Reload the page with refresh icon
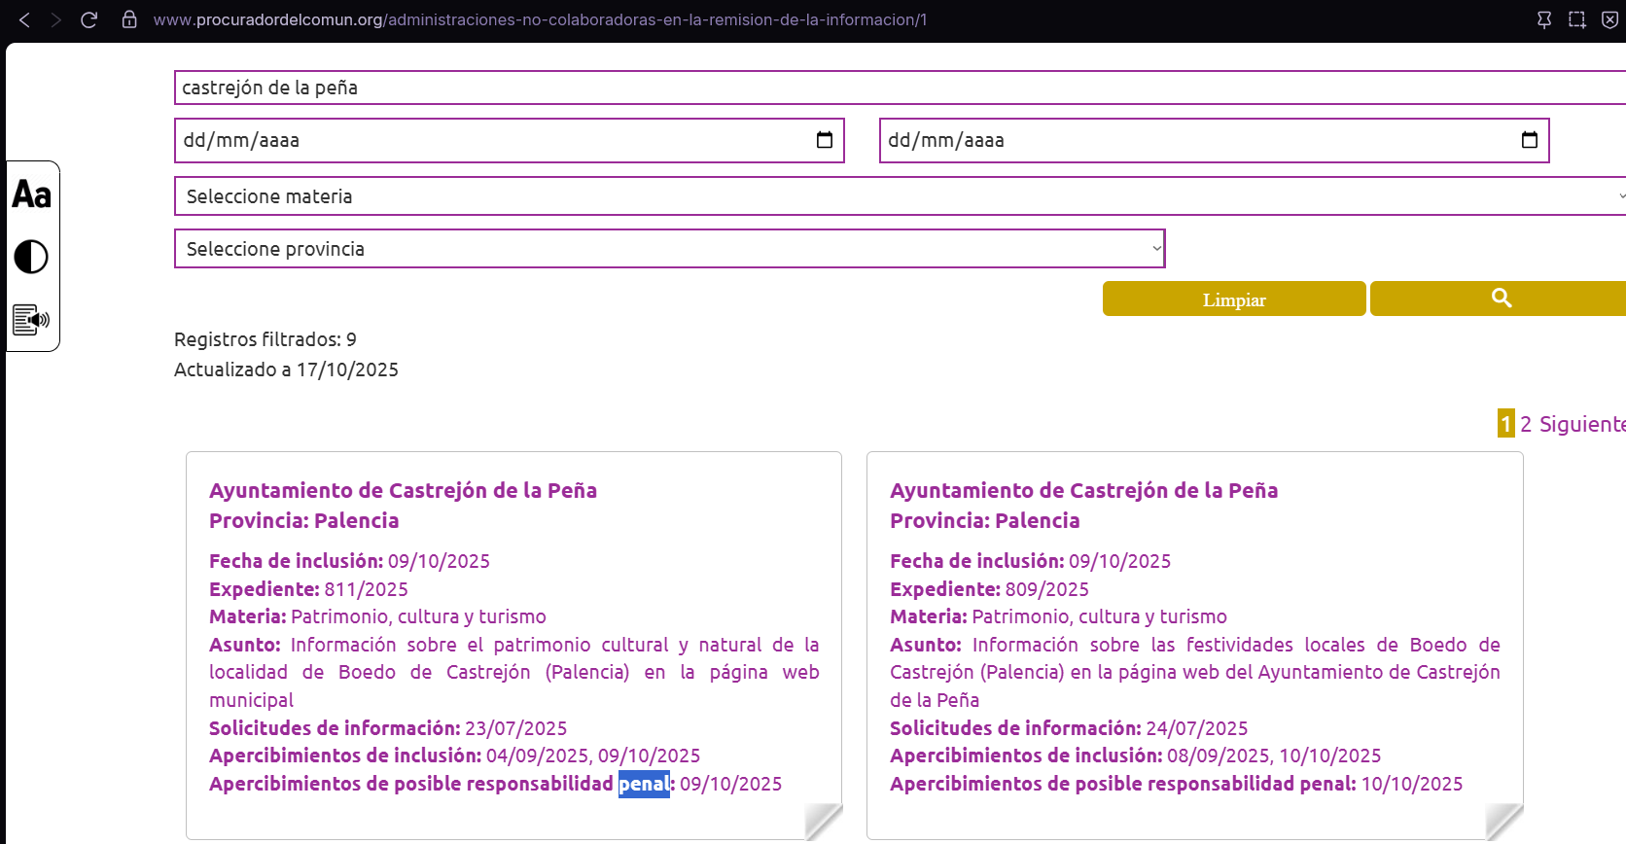This screenshot has width=1626, height=844. click(88, 19)
